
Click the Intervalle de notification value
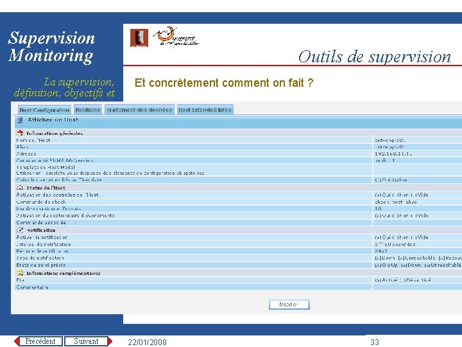(395, 244)
